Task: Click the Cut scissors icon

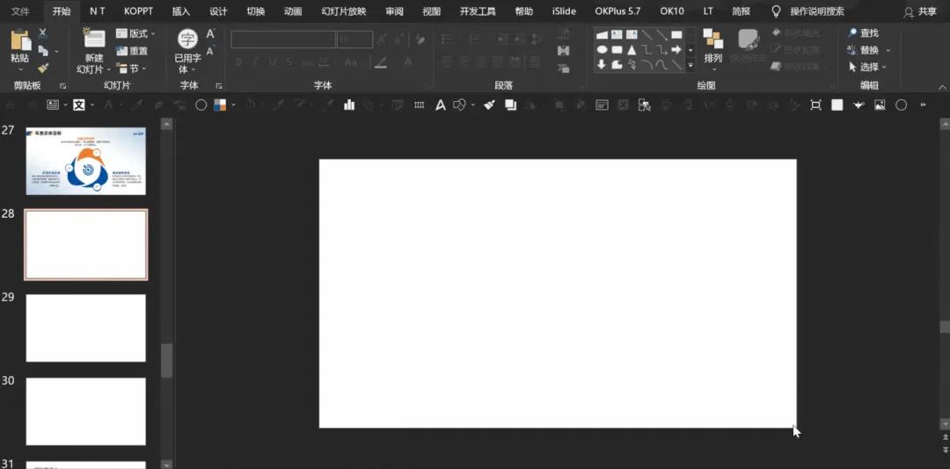Action: (x=43, y=33)
